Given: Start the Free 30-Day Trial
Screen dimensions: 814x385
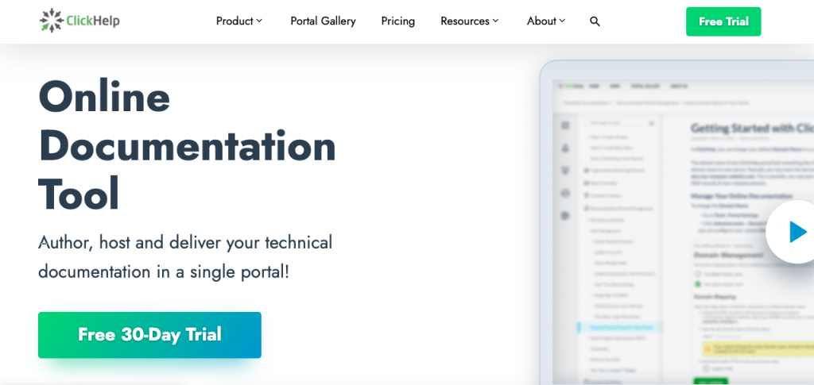Looking at the screenshot, I should point(149,335).
